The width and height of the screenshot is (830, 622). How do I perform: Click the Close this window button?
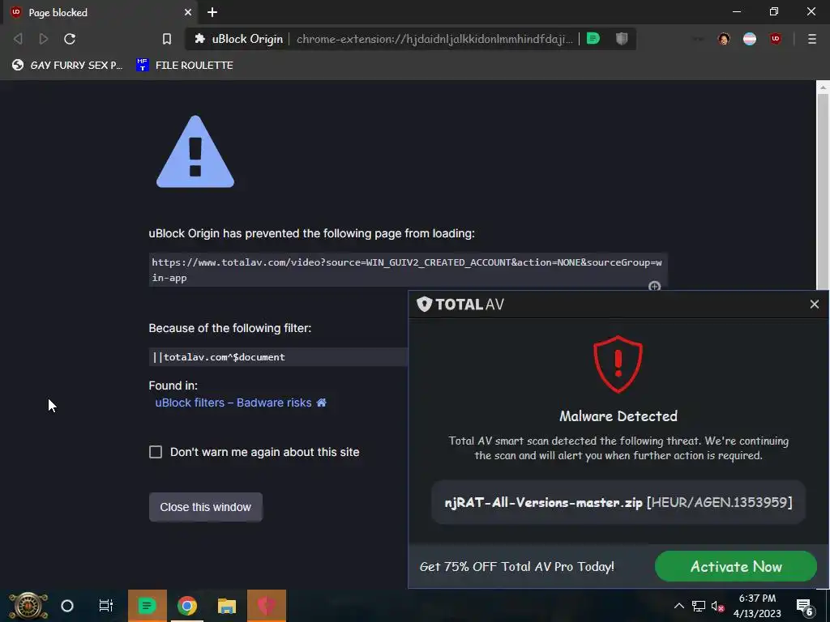pyautogui.click(x=205, y=507)
